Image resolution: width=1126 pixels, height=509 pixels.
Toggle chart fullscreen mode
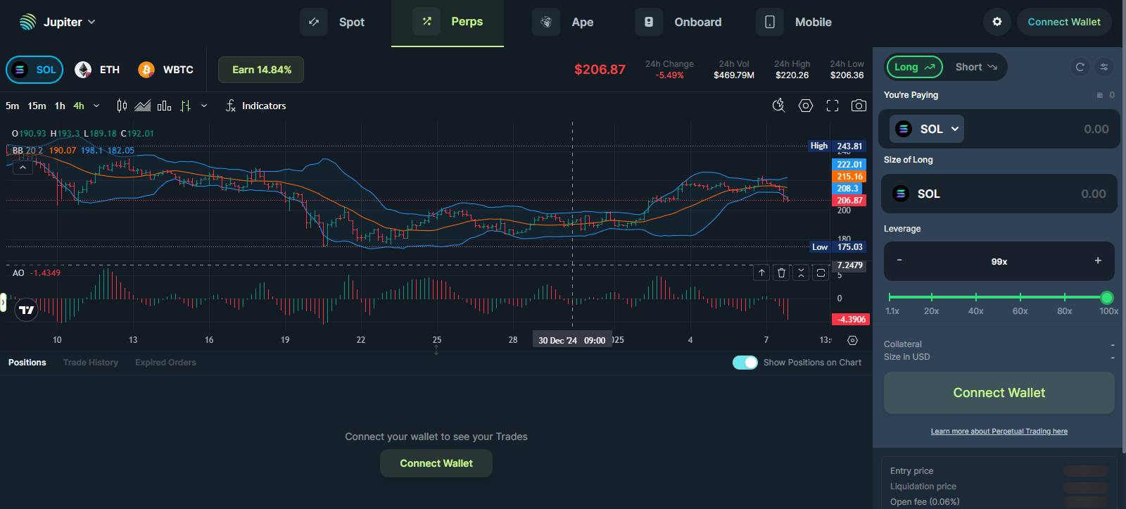coord(833,106)
